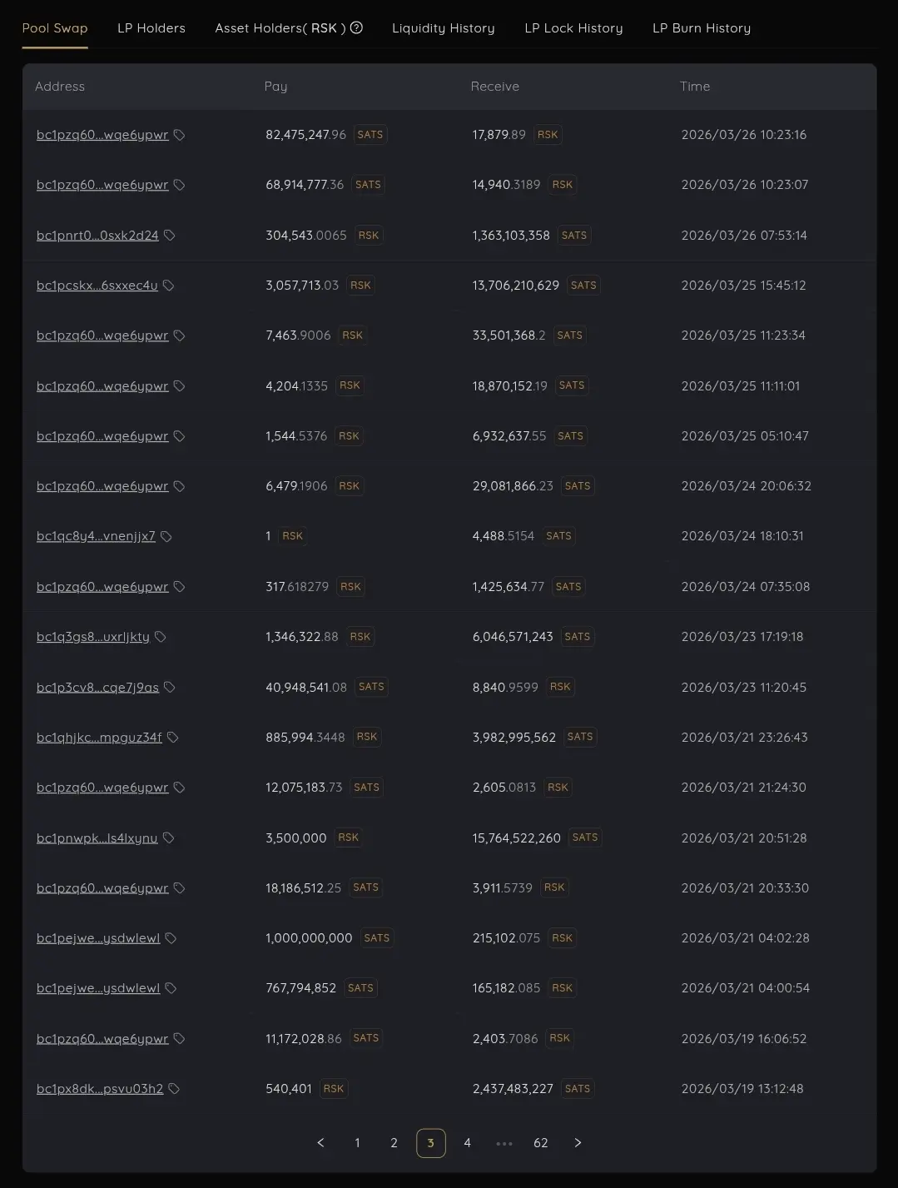Image resolution: width=898 pixels, height=1188 pixels.
Task: Go to page 4
Action: [x=467, y=1143]
